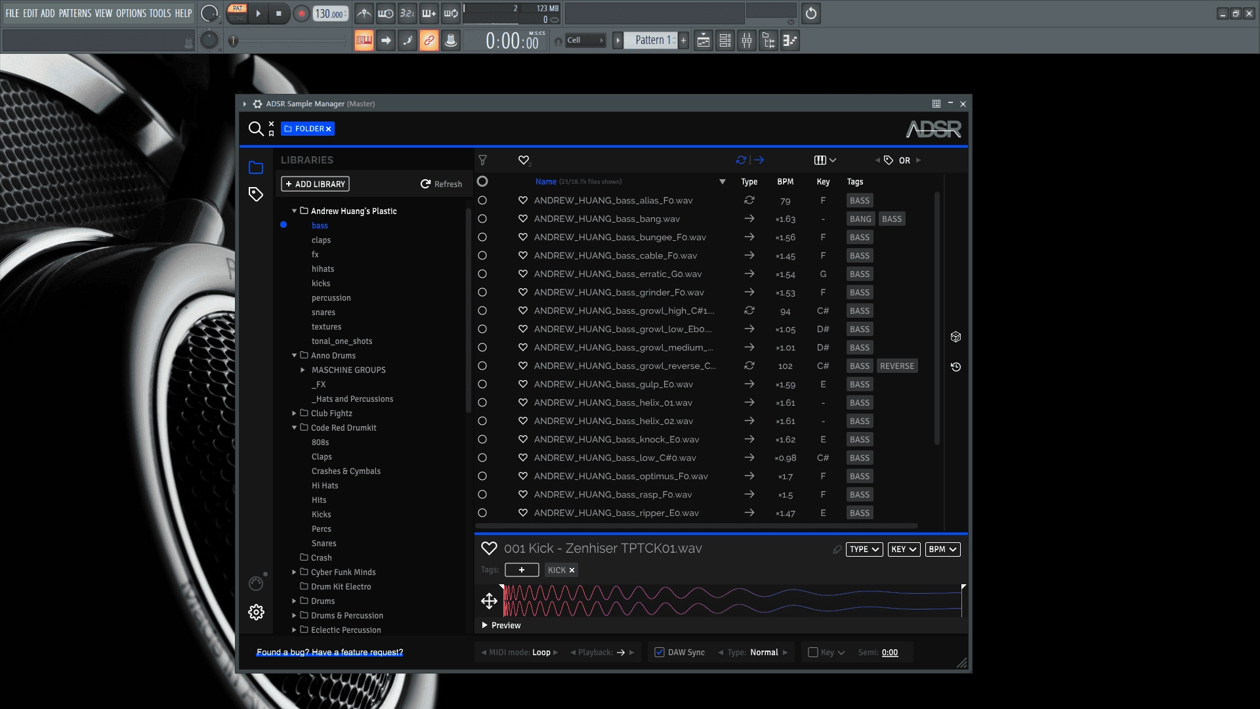
Task: Open the folder browser sidebar icon
Action: tap(256, 168)
